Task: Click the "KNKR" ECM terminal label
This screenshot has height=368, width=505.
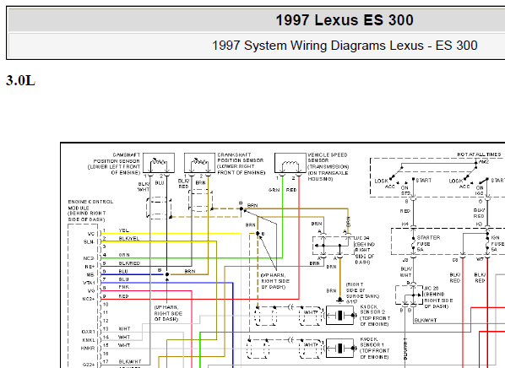Action: [x=88, y=349]
